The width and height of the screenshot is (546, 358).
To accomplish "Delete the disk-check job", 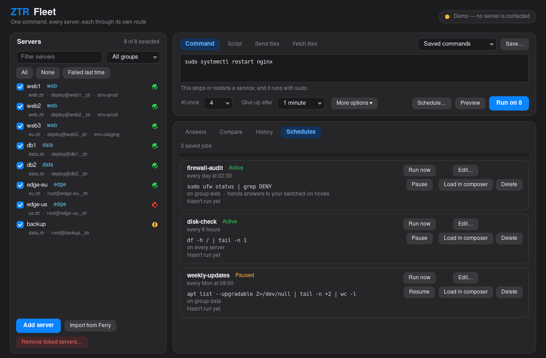I will click(509, 239).
